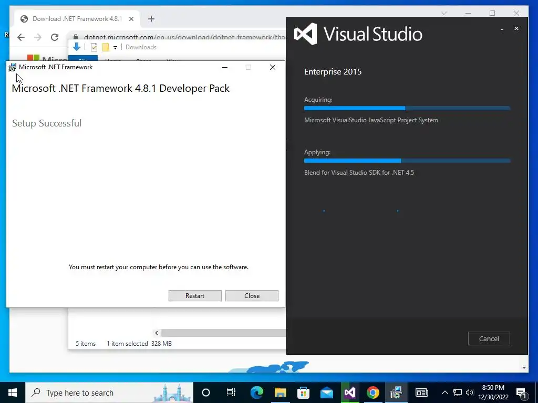
Task: Click the '1 item selected 328 MB' status text
Action: pos(139,343)
